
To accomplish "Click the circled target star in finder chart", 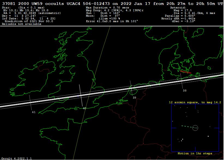I will click(195, 128).
